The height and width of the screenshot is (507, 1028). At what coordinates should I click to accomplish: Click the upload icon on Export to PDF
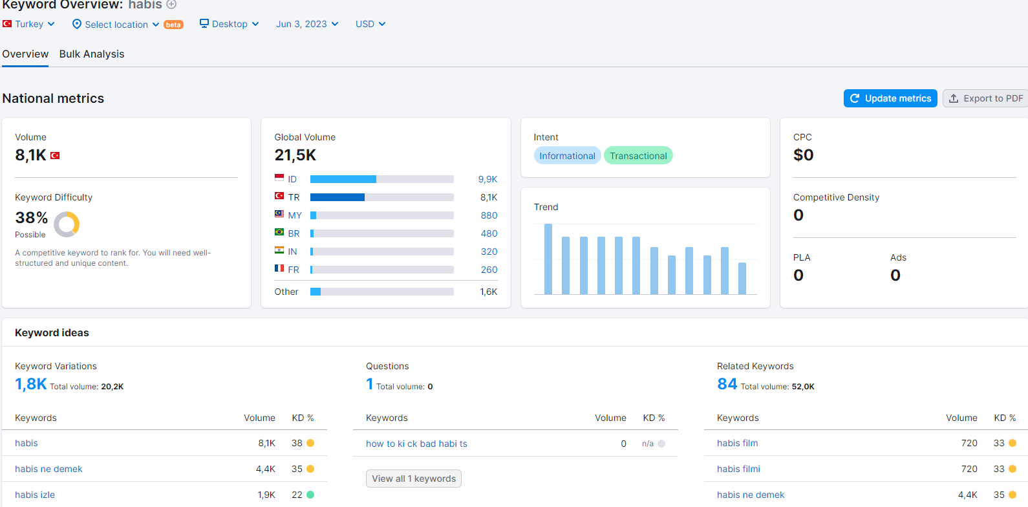(x=954, y=98)
